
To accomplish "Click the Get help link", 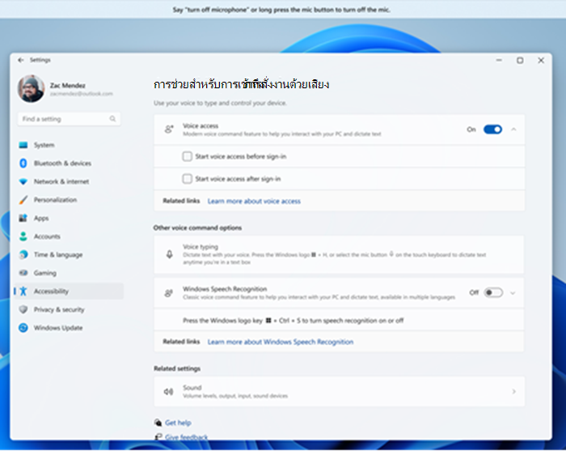I will click(x=178, y=423).
